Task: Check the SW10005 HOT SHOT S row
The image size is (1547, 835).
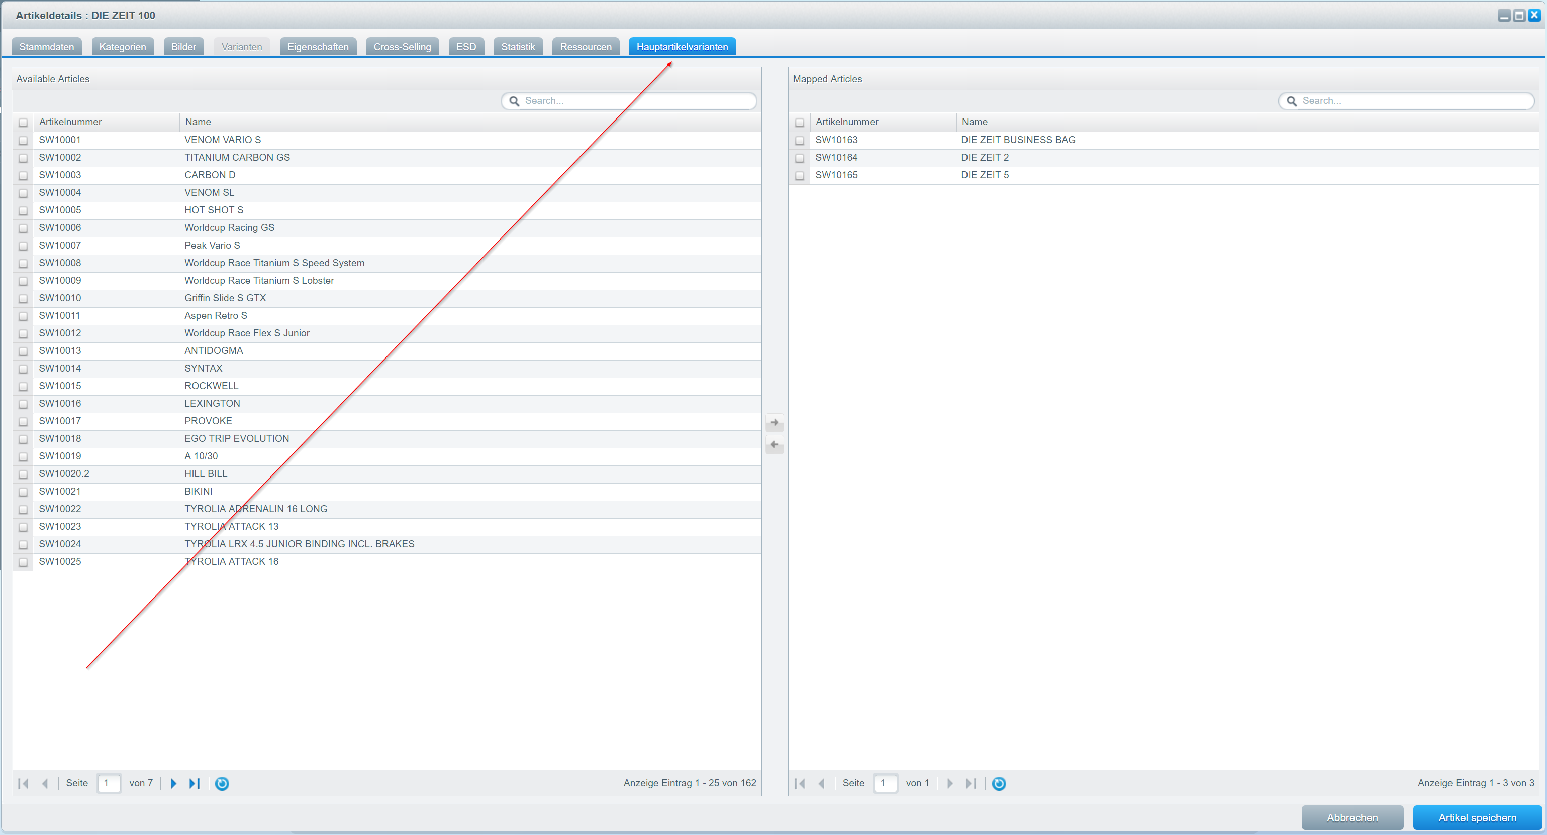Action: 24,210
